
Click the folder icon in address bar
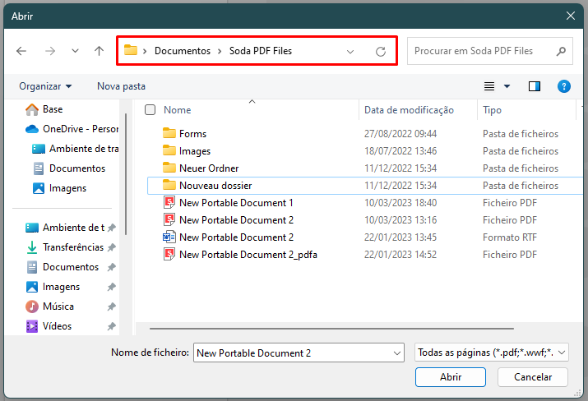131,50
